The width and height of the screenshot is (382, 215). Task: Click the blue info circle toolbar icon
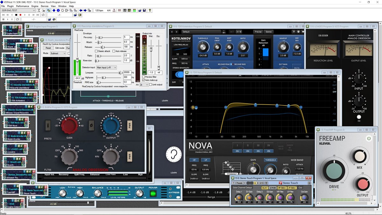58,10
